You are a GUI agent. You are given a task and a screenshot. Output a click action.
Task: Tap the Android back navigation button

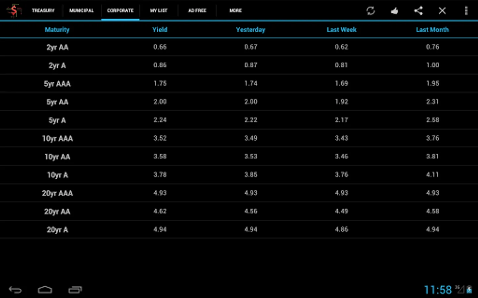pos(15,290)
